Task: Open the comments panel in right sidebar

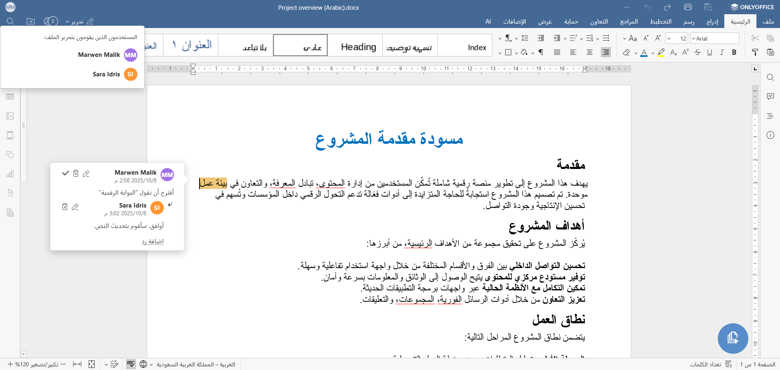Action: (x=770, y=97)
